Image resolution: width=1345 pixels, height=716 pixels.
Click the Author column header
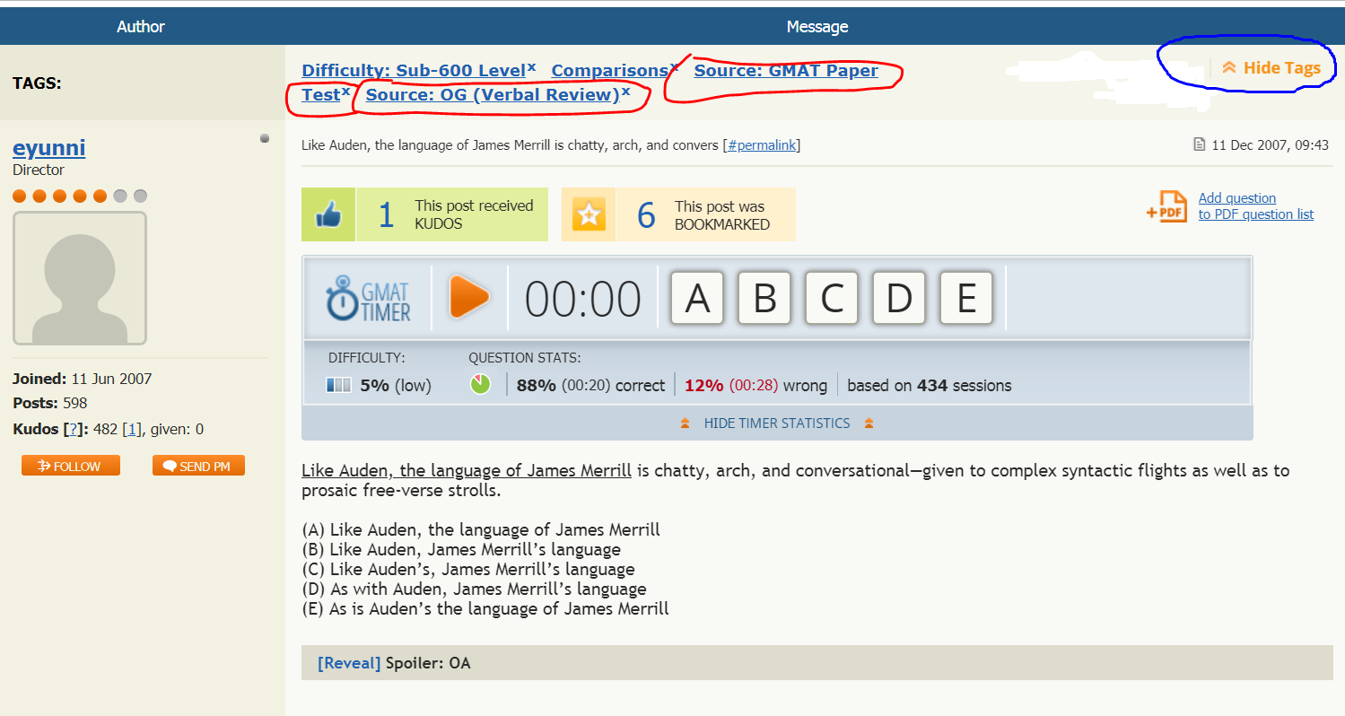(x=141, y=27)
